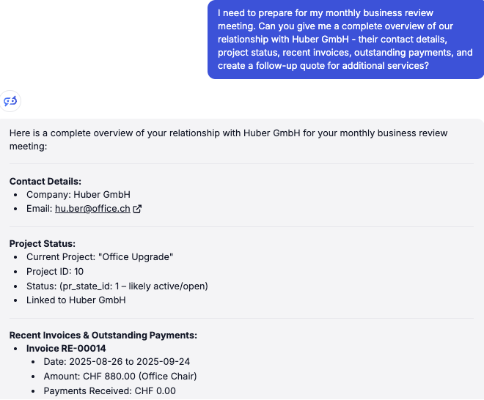Click the Current Project "Office Upgrade" line
Image resolution: width=484 pixels, height=400 pixels.
[x=100, y=257]
